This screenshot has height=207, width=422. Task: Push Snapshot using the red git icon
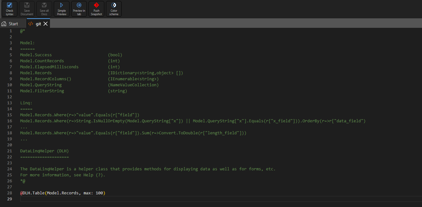[x=96, y=9]
